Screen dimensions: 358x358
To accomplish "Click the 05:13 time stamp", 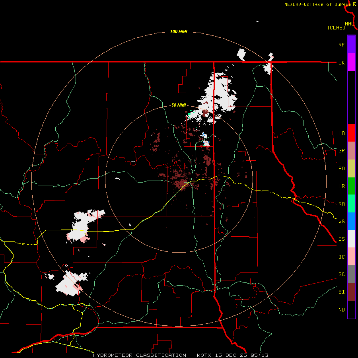I will pos(259,355).
